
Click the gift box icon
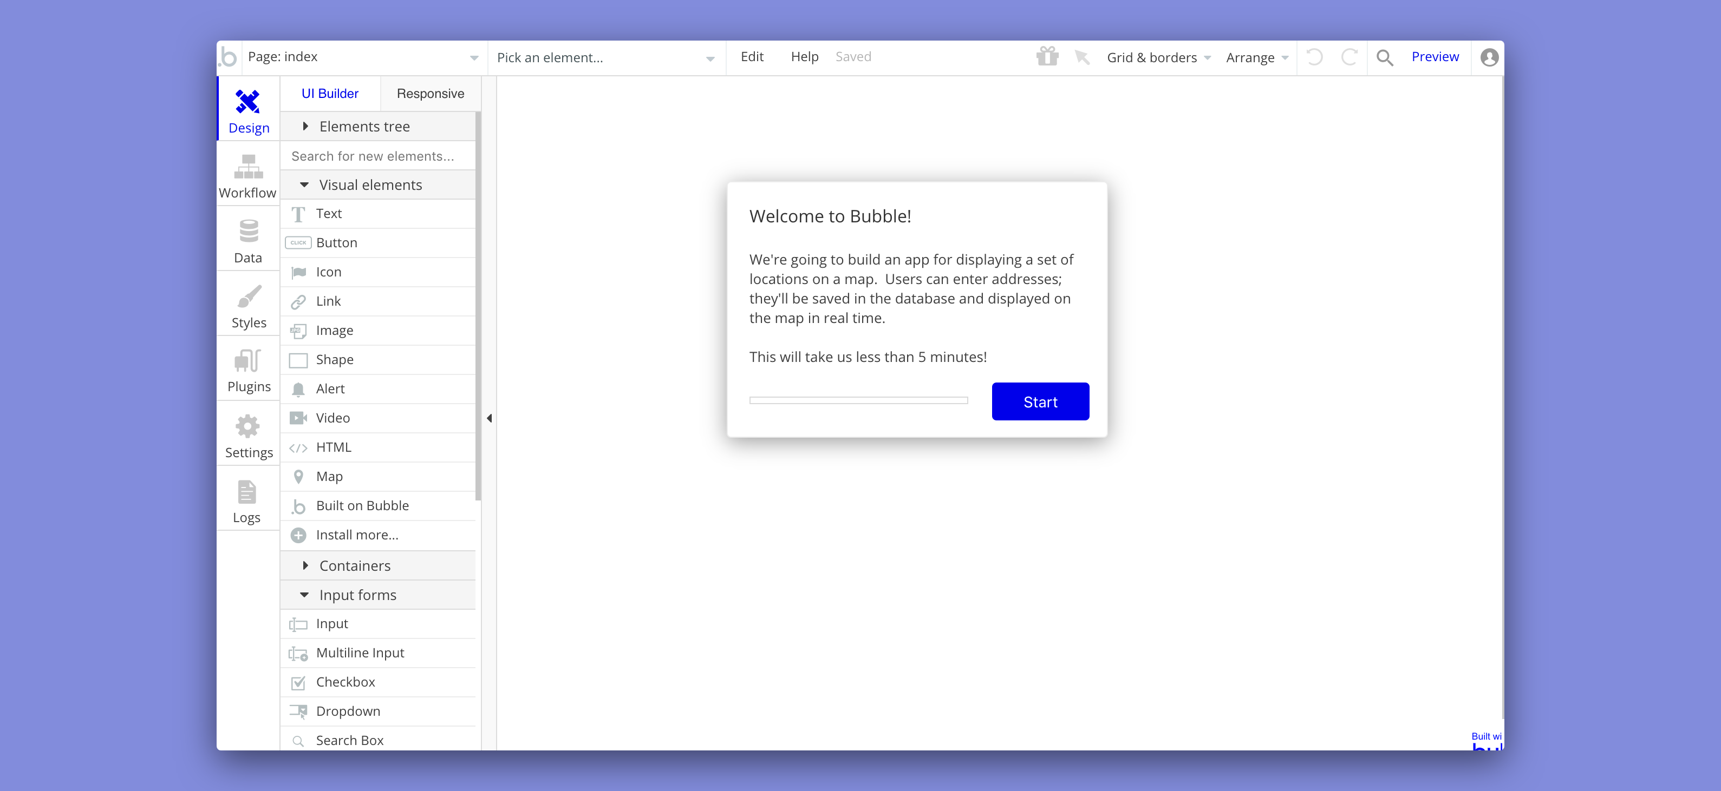[1047, 57]
